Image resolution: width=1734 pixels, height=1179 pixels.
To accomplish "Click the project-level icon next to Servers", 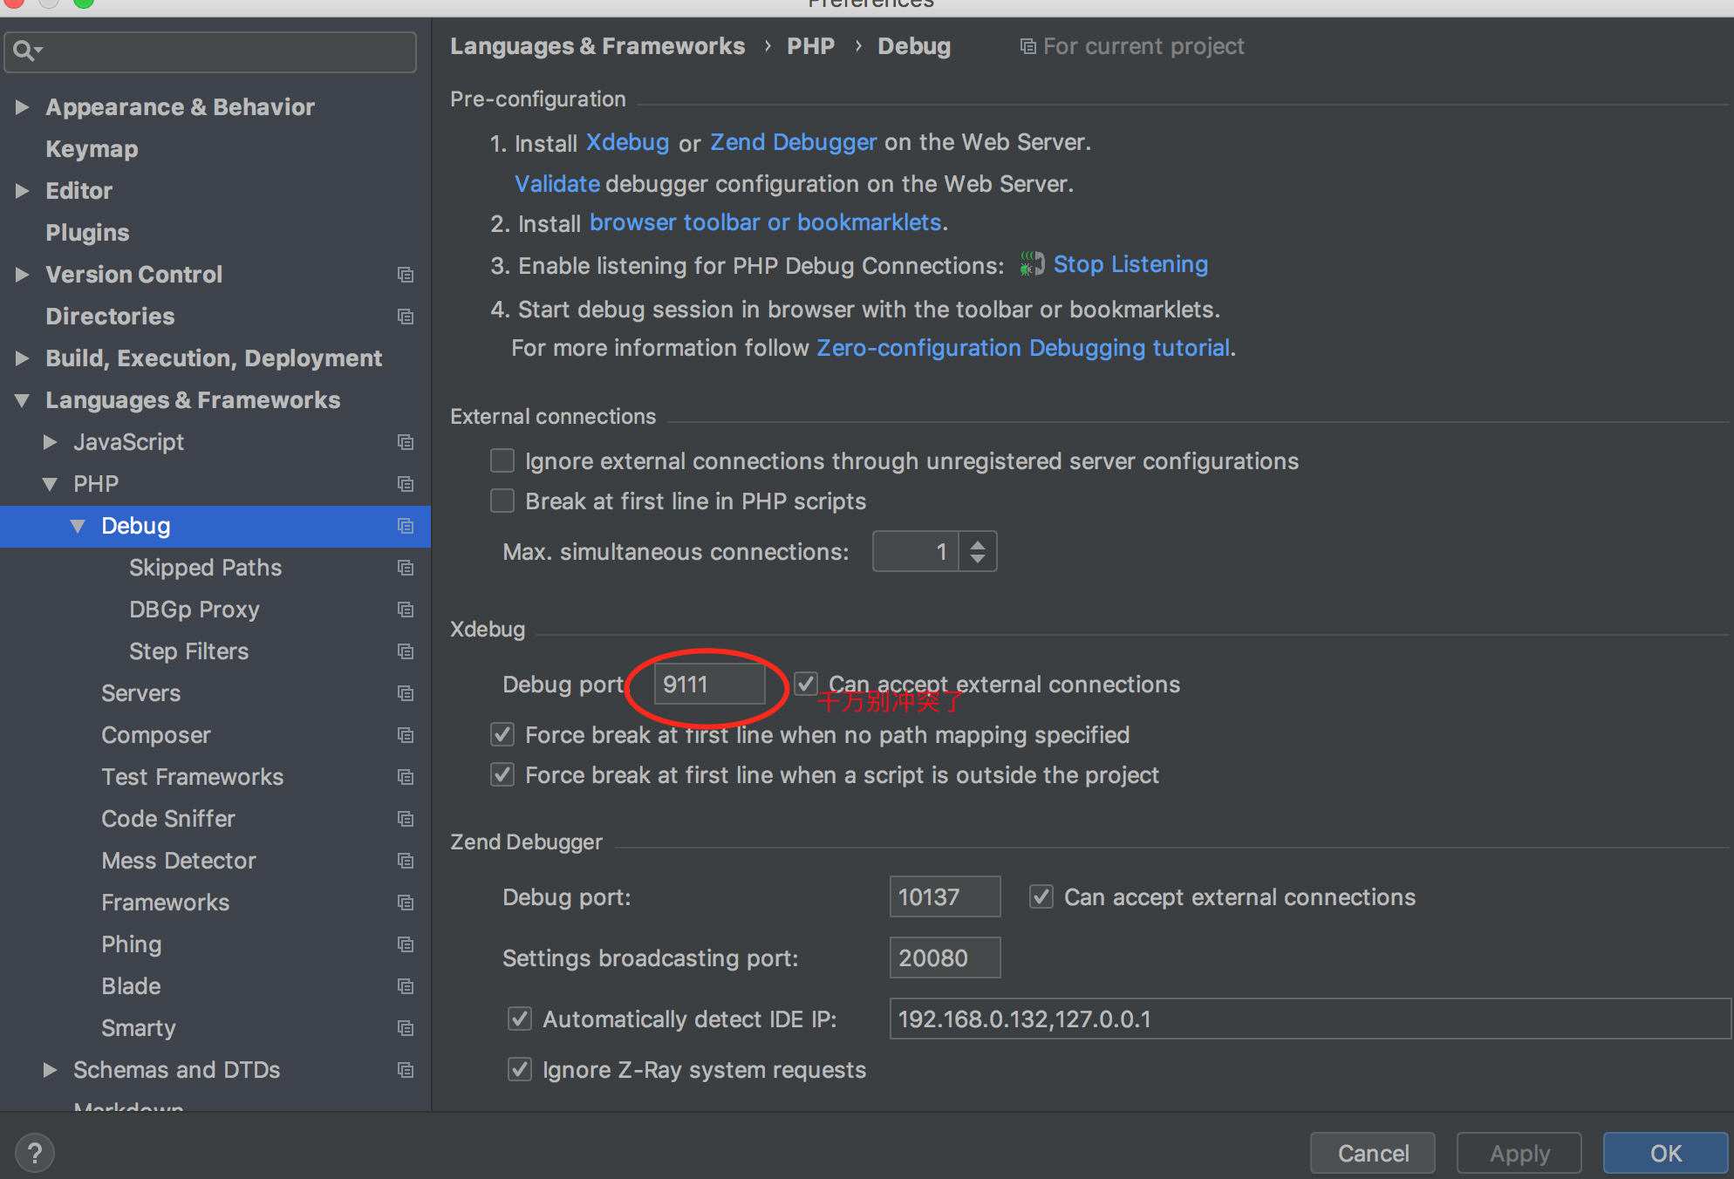I will [x=405, y=693].
